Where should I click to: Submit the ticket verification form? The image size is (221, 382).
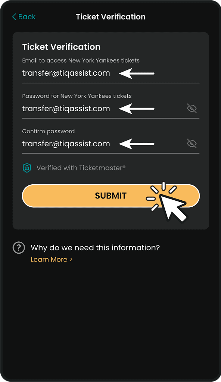[111, 196]
